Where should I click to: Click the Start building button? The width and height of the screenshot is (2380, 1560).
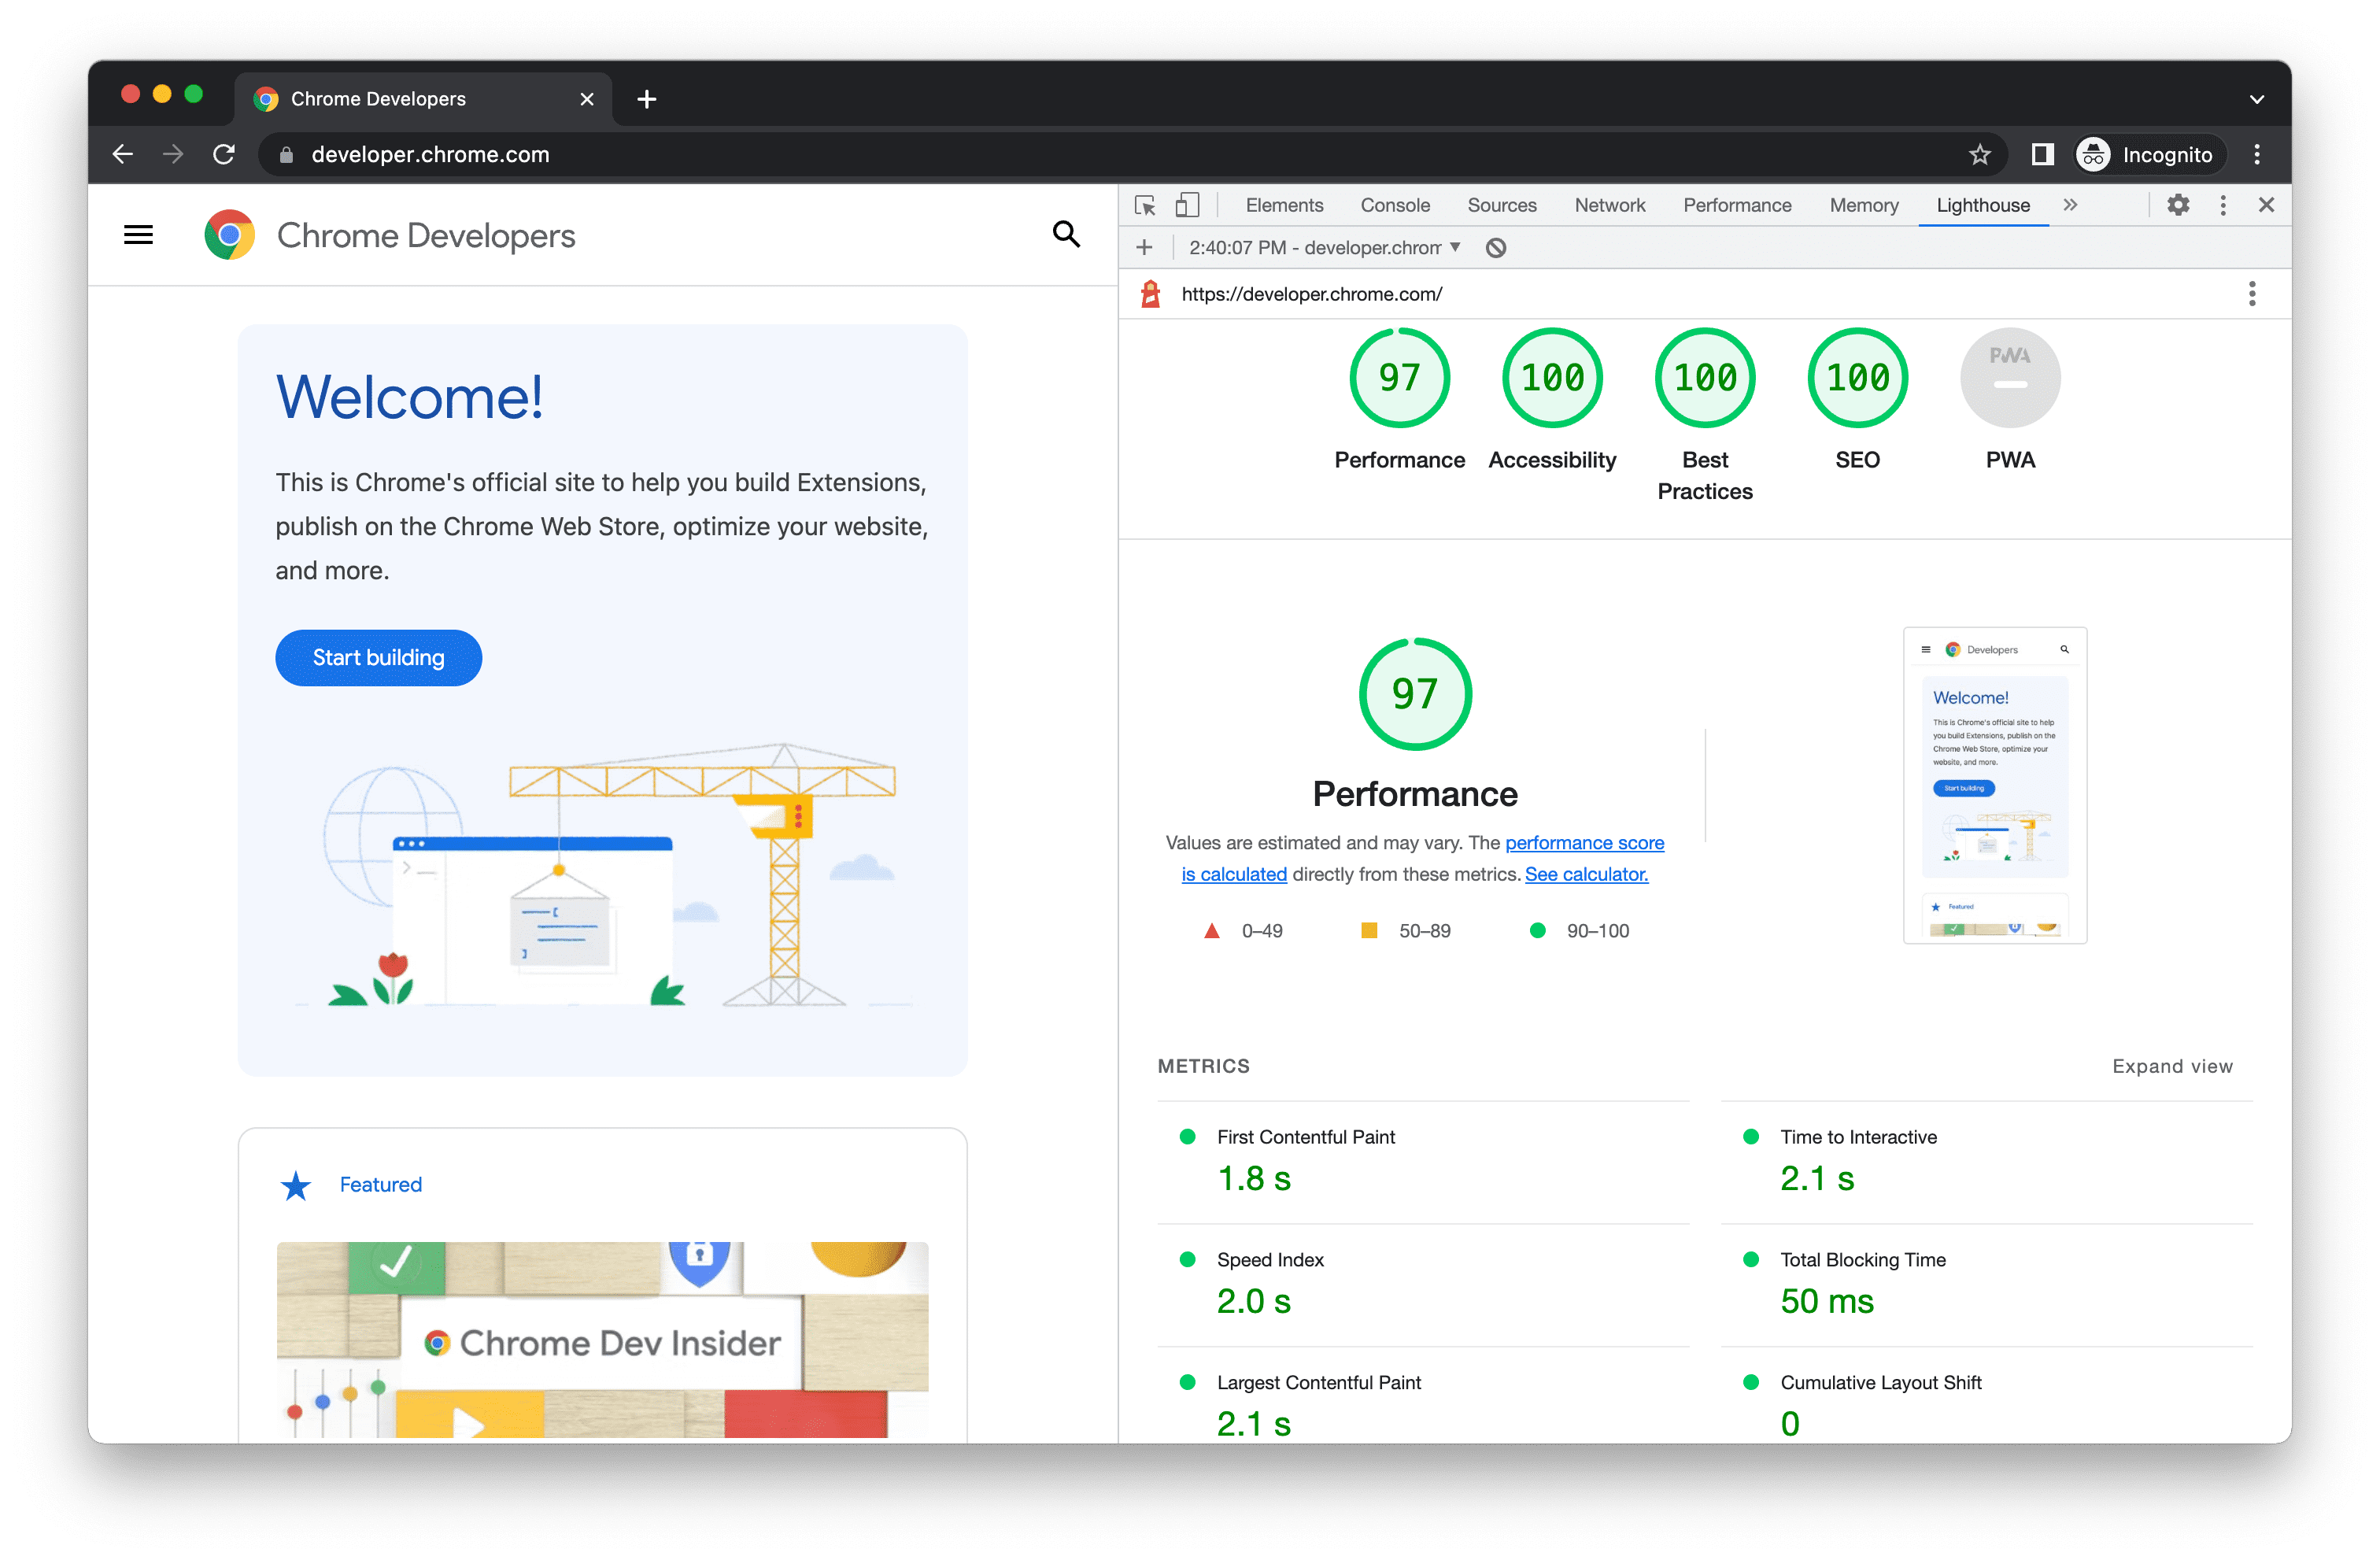(x=379, y=656)
